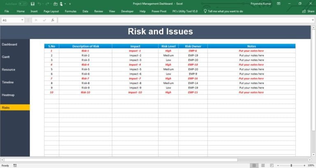The width and height of the screenshot is (316, 168).
Task: Click the Save icon in quick access toolbar
Action: [33, 4]
